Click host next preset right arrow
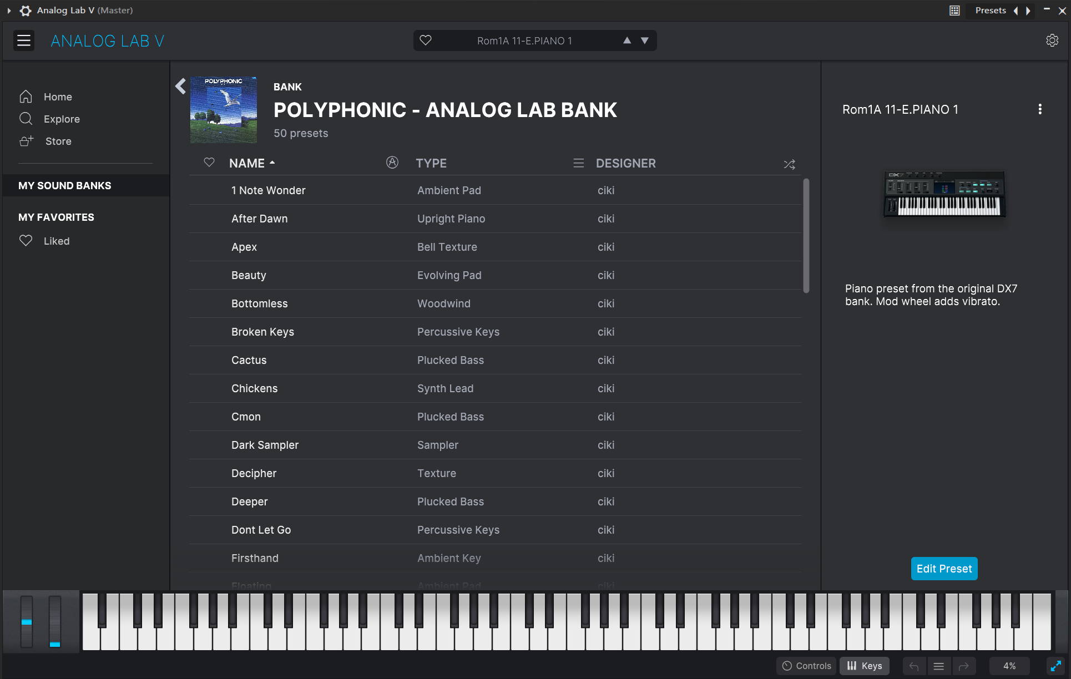The image size is (1071, 679). tap(1028, 11)
